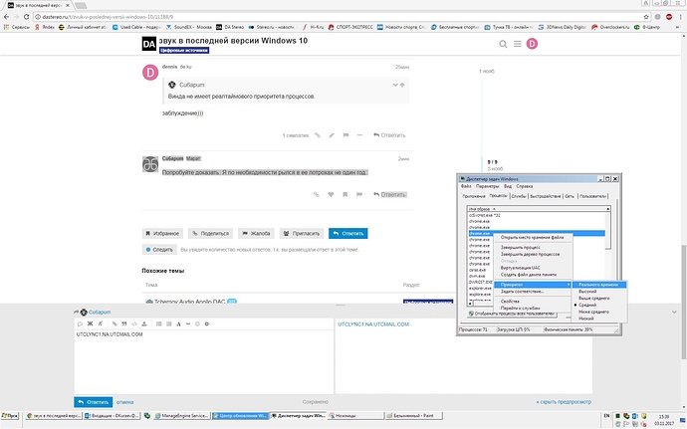The image size is (687, 429).
Task: Open forum search magnifier icon
Action: (503, 44)
